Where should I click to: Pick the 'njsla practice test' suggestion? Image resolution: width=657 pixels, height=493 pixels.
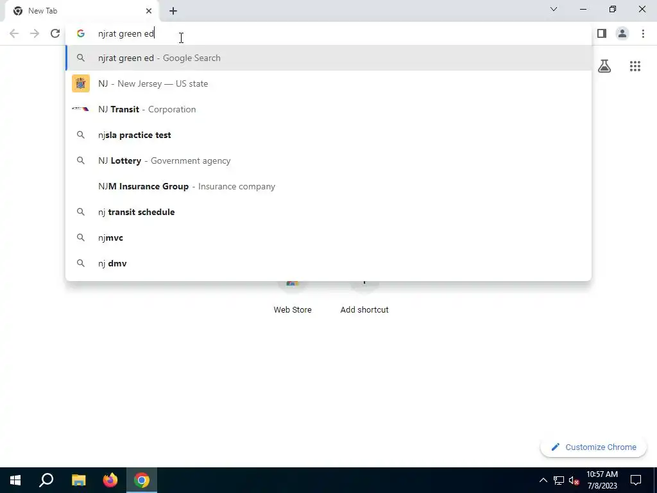pyautogui.click(x=328, y=135)
